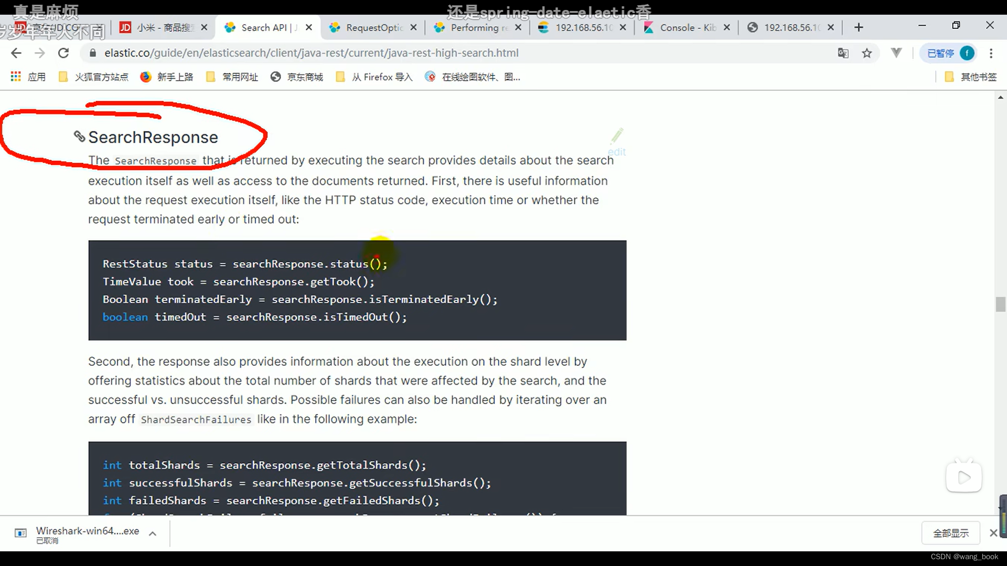
Task: Open the paused profile button
Action: point(949,53)
